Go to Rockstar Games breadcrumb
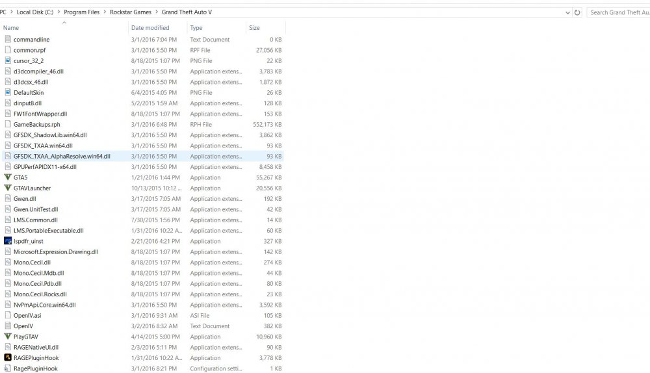The image size is (650, 373). pos(131,12)
